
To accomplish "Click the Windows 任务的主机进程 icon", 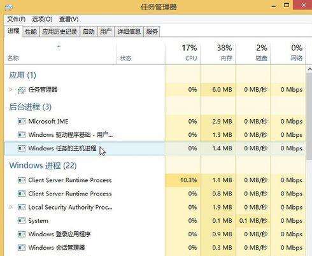I will [x=22, y=148].
